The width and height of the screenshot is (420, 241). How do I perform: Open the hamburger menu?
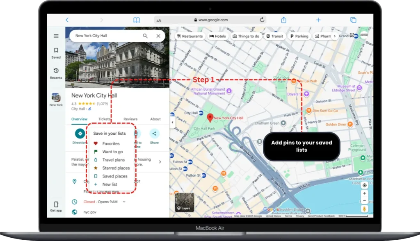56,36
